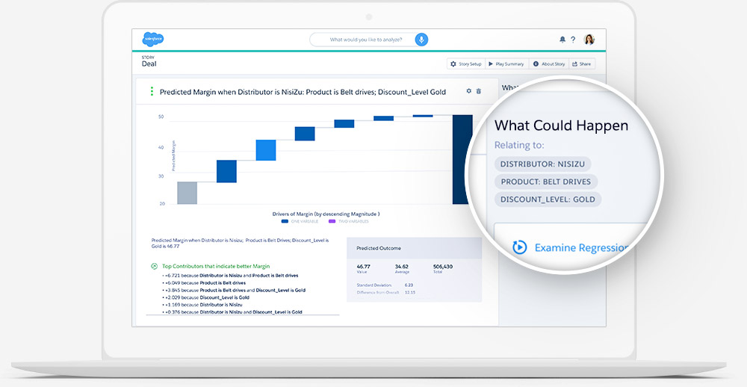747x387 pixels.
Task: Click the microphone voice search icon
Action: pyautogui.click(x=421, y=40)
